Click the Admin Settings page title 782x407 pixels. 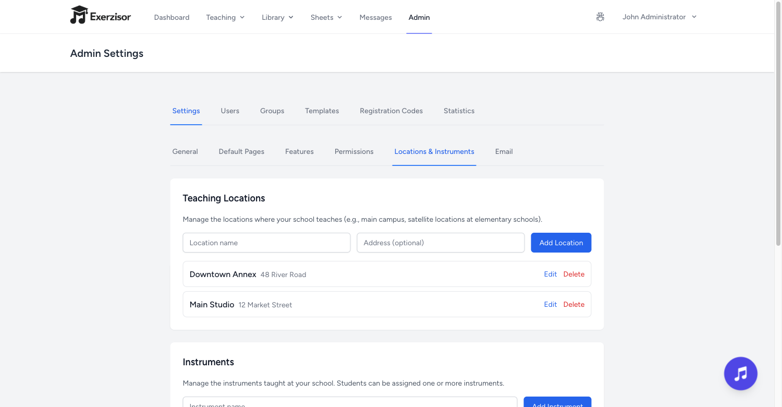pos(107,53)
